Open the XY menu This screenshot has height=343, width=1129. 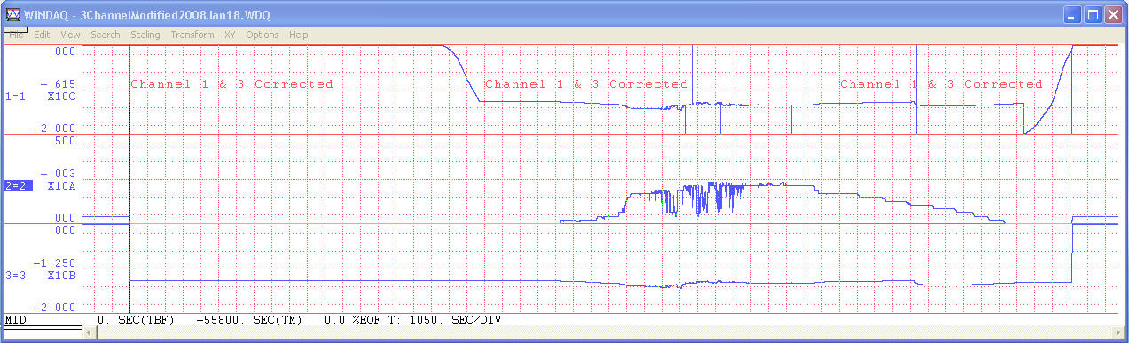pos(230,35)
